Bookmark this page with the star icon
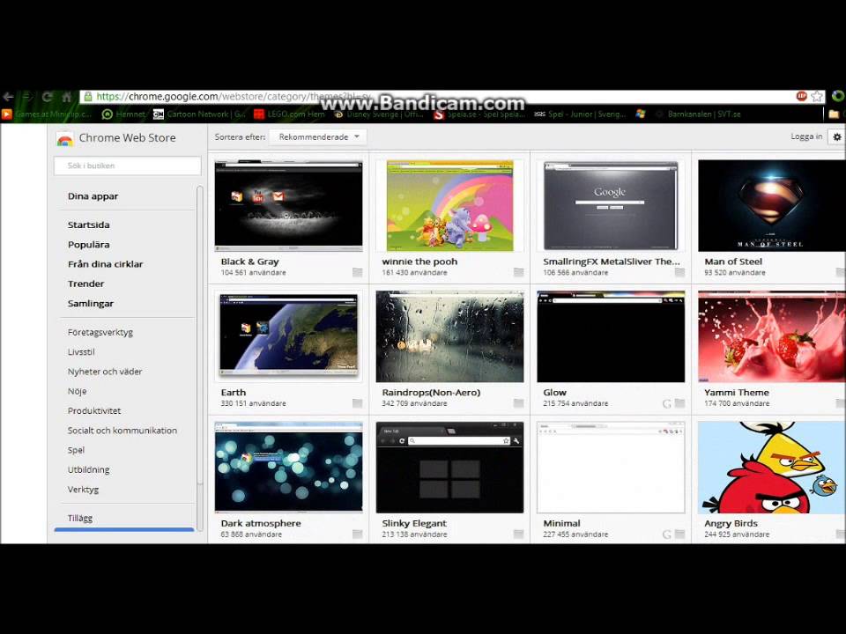The image size is (846, 634). (818, 97)
